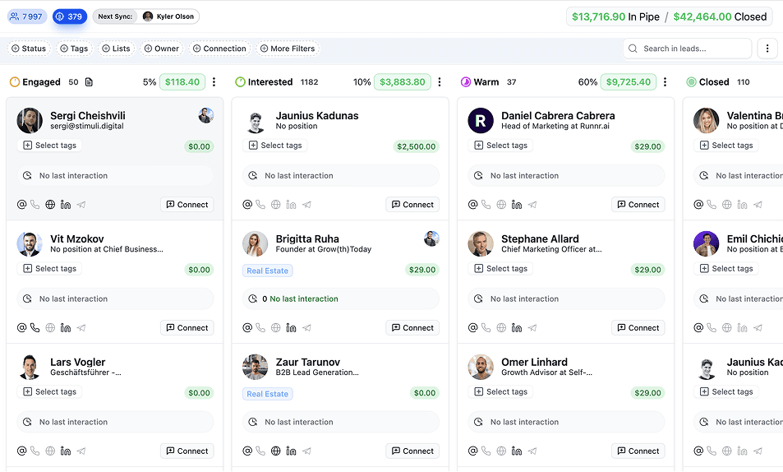Viewport: 783px width, 472px height.
Task: Click the document icon next to Engaged
Action: [x=89, y=82]
